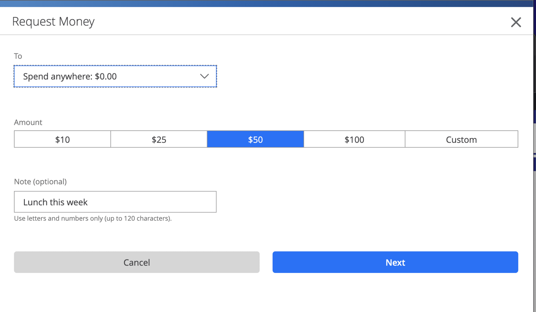Click the Note (optional) label
The image size is (536, 312).
[x=40, y=182]
